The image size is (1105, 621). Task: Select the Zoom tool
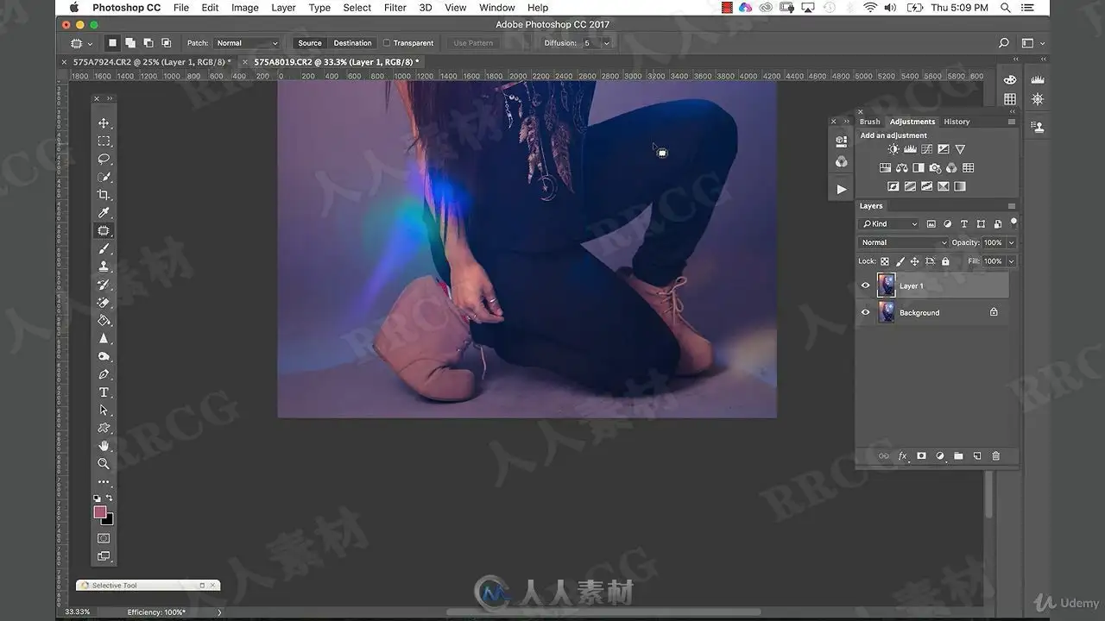point(104,464)
